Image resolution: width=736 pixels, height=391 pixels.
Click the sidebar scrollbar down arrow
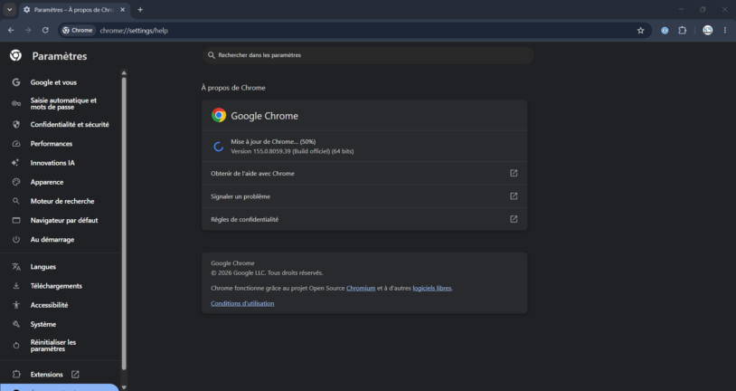[x=124, y=387]
